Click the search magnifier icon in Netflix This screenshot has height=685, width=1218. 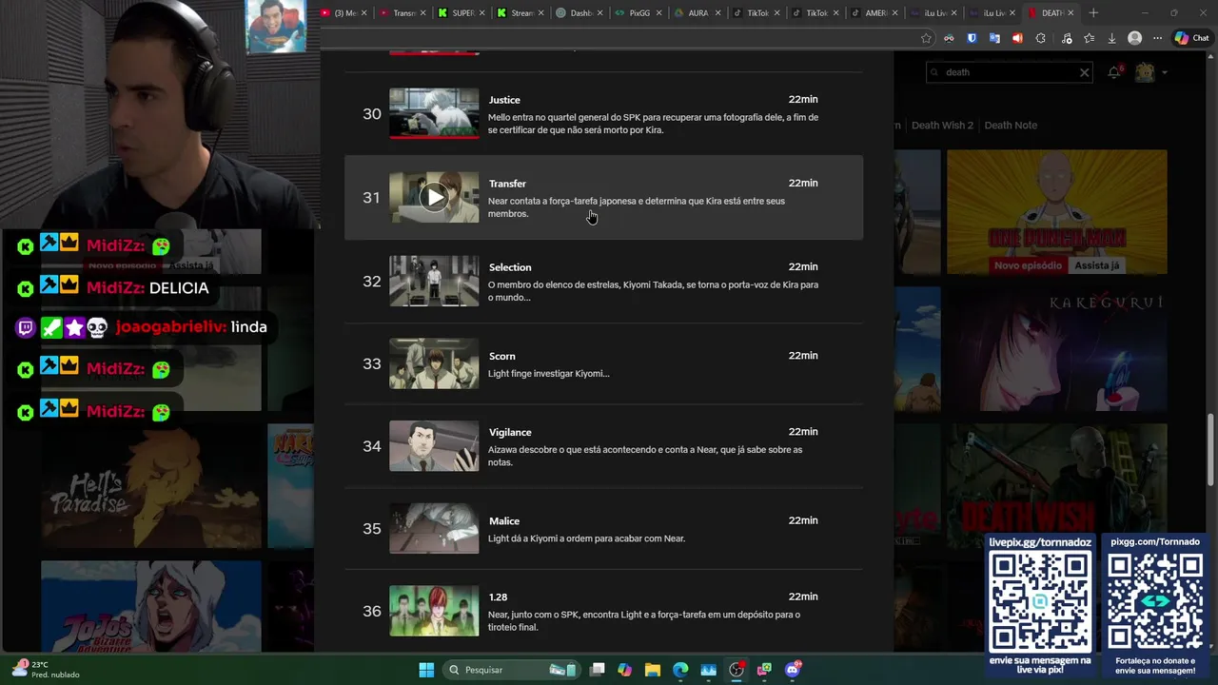[934, 72]
